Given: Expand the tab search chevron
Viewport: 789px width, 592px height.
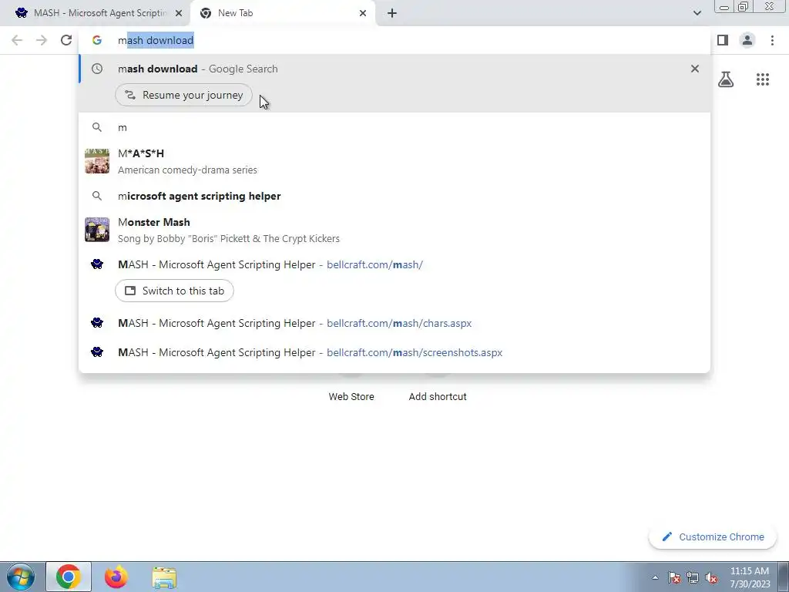Looking at the screenshot, I should point(697,13).
